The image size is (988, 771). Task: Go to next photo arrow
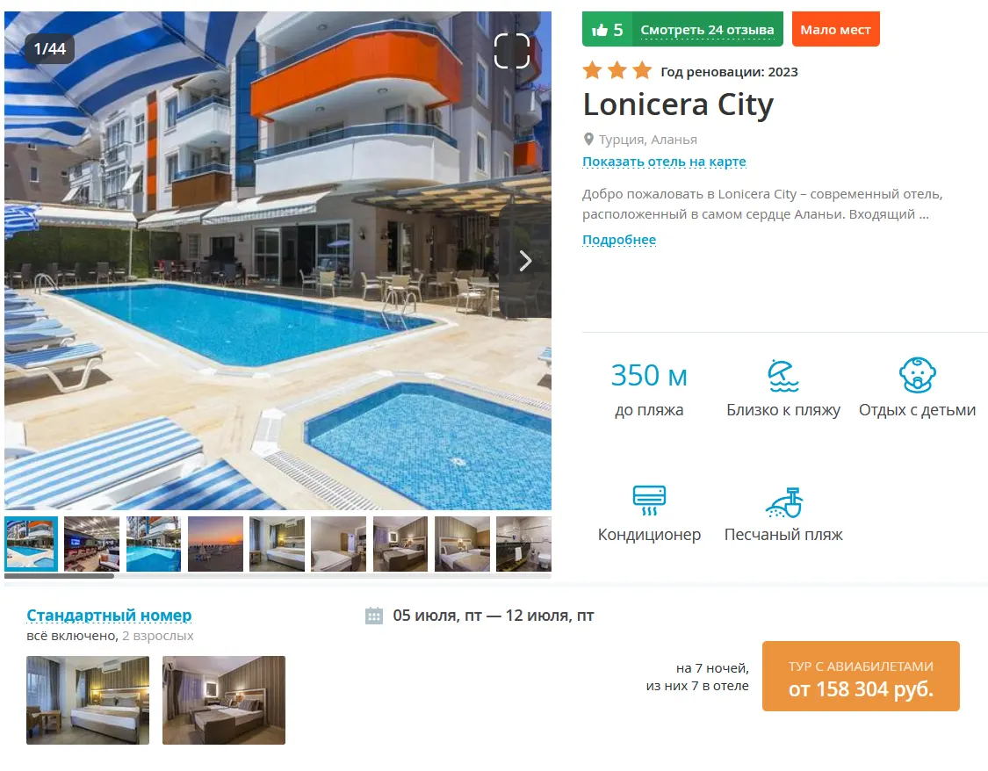(x=525, y=261)
